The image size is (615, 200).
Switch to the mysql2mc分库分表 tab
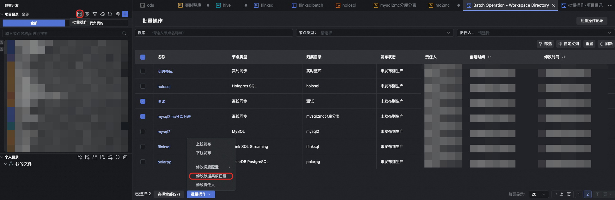(x=395, y=5)
